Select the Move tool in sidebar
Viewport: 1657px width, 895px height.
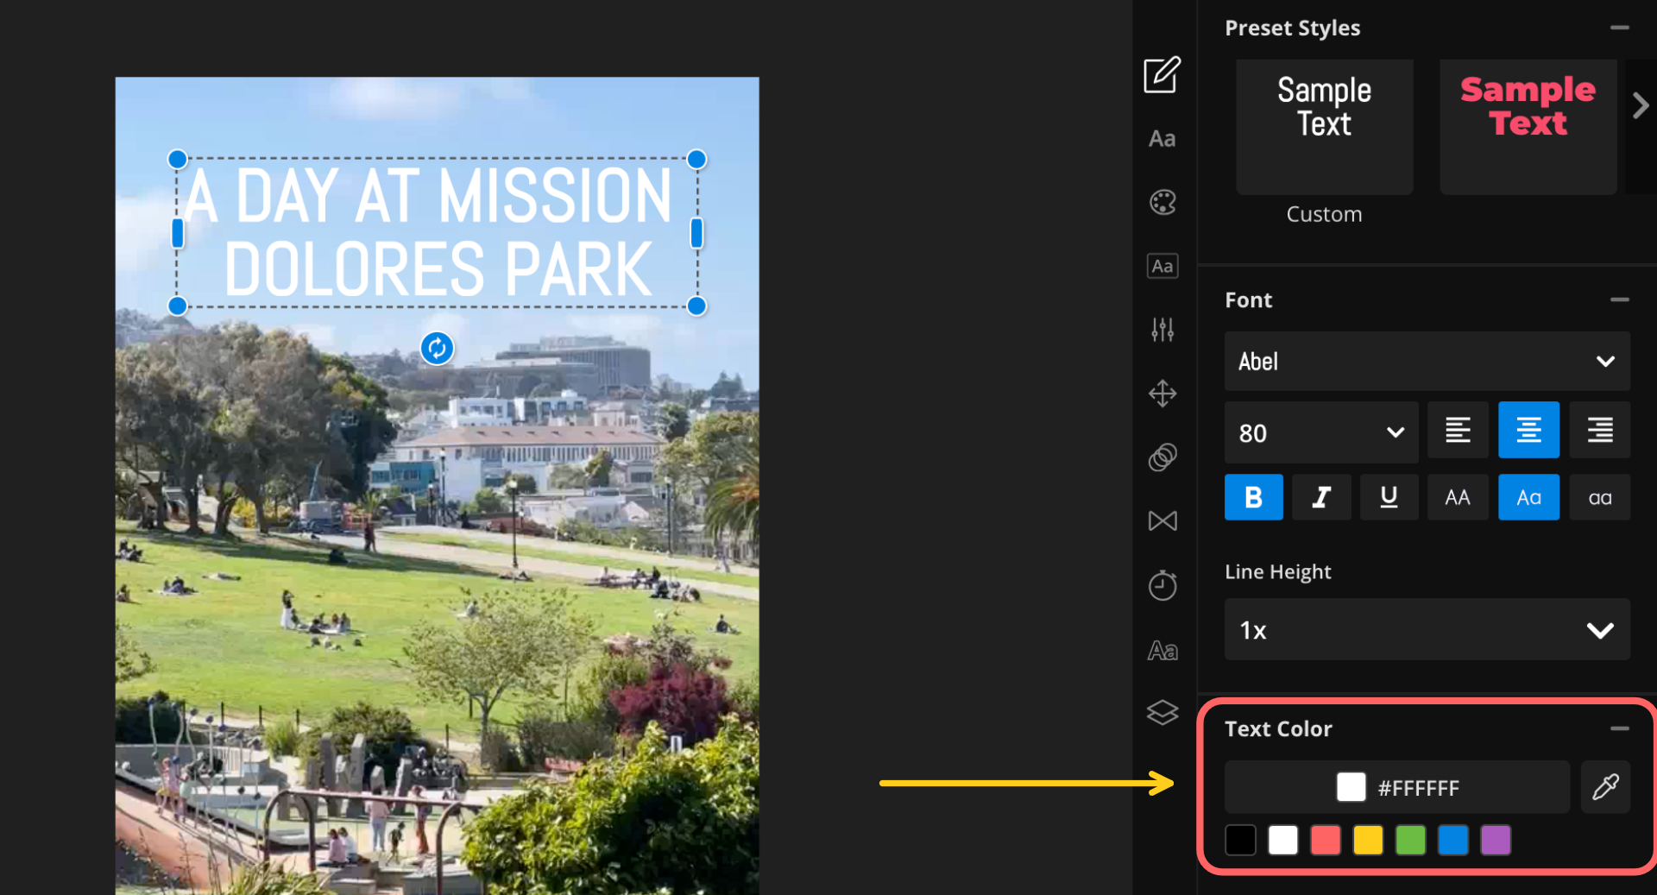[x=1162, y=394]
